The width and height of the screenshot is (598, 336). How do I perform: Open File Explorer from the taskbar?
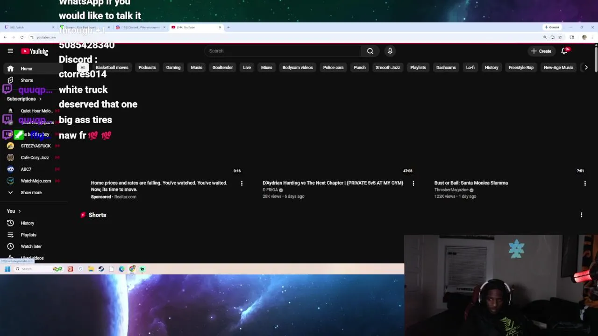pos(91,269)
